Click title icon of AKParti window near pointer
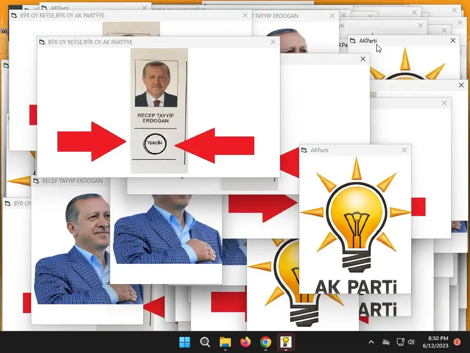470x353 pixels. tap(353, 41)
